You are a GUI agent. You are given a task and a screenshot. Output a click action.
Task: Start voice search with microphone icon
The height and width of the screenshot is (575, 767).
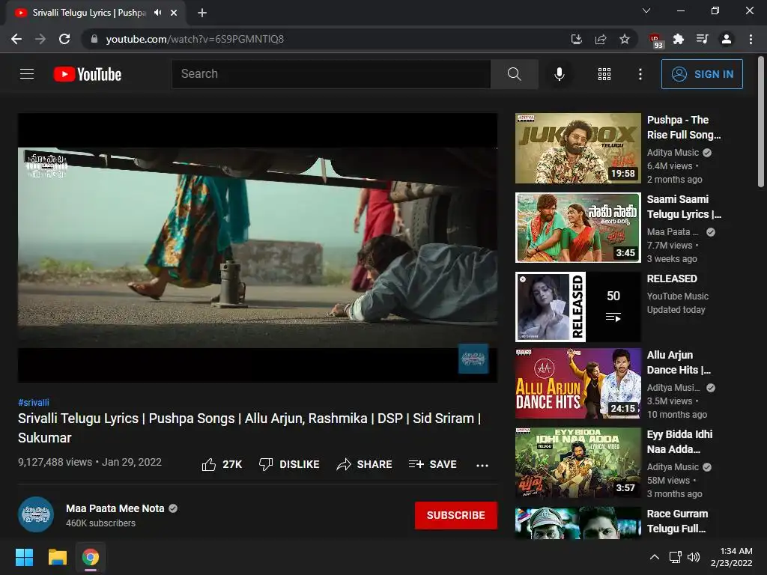(x=559, y=74)
